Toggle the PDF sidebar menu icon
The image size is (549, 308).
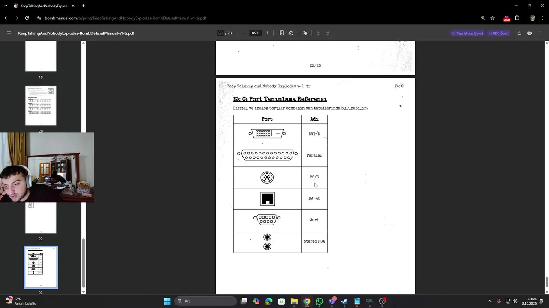(x=9, y=33)
